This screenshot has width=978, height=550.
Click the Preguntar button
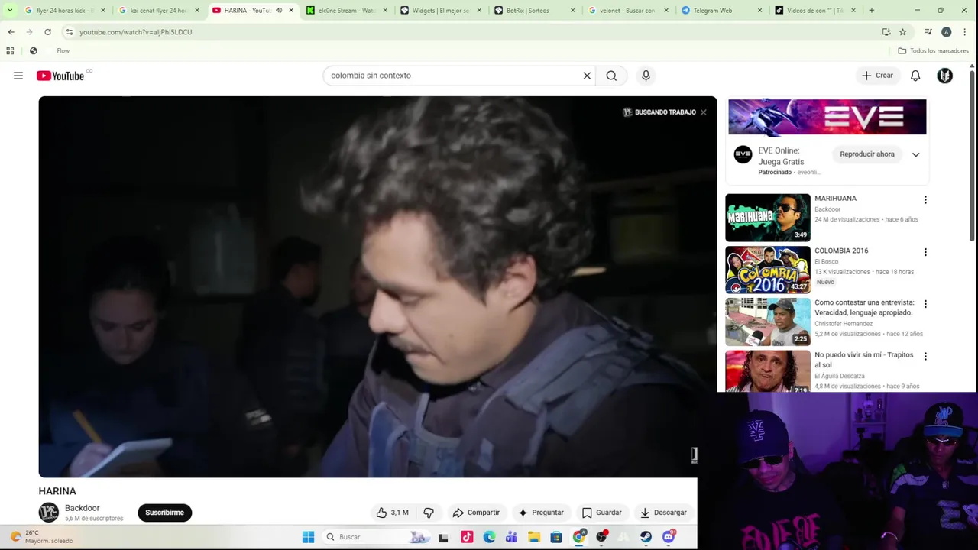(541, 513)
